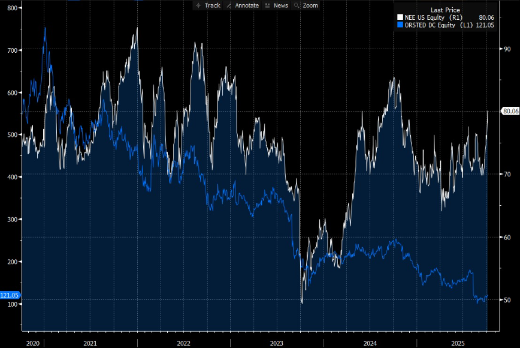Screen dimensions: 520x348
Task: Click the News list icon
Action: click(267, 5)
